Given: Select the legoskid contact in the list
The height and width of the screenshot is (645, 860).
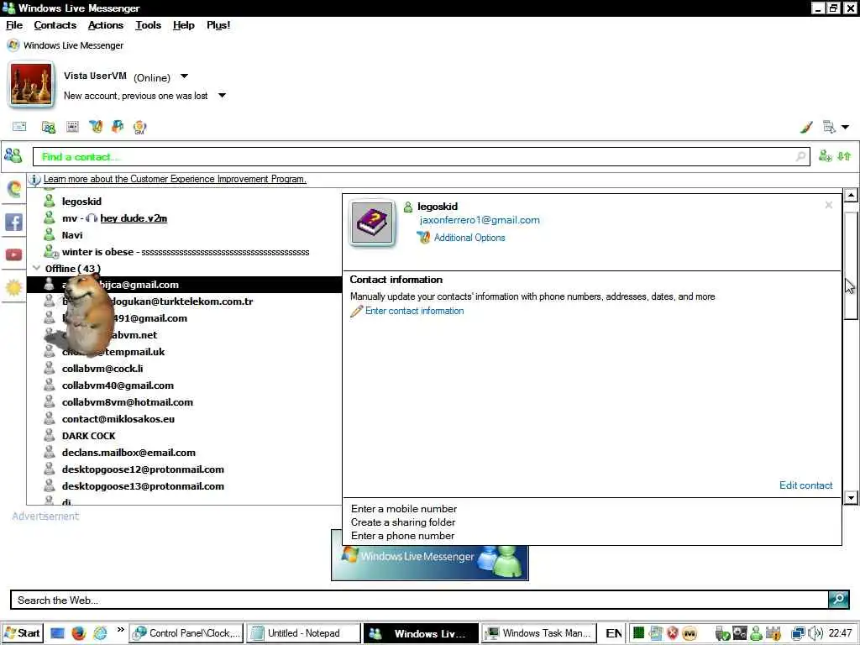Looking at the screenshot, I should [81, 202].
